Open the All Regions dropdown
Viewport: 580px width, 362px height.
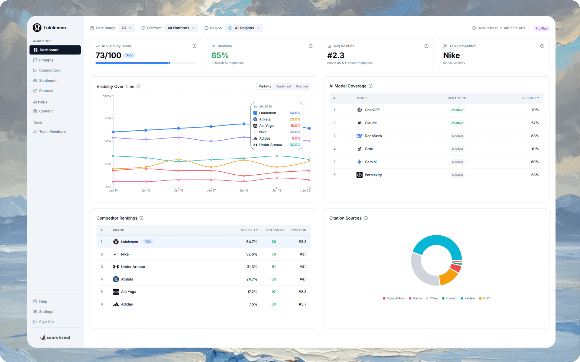point(244,28)
